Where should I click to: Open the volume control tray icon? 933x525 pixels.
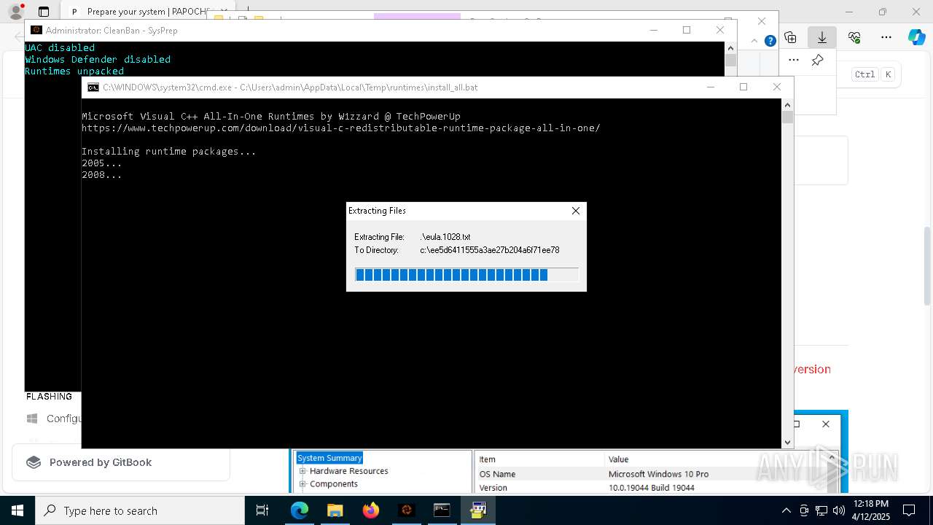pyautogui.click(x=839, y=510)
